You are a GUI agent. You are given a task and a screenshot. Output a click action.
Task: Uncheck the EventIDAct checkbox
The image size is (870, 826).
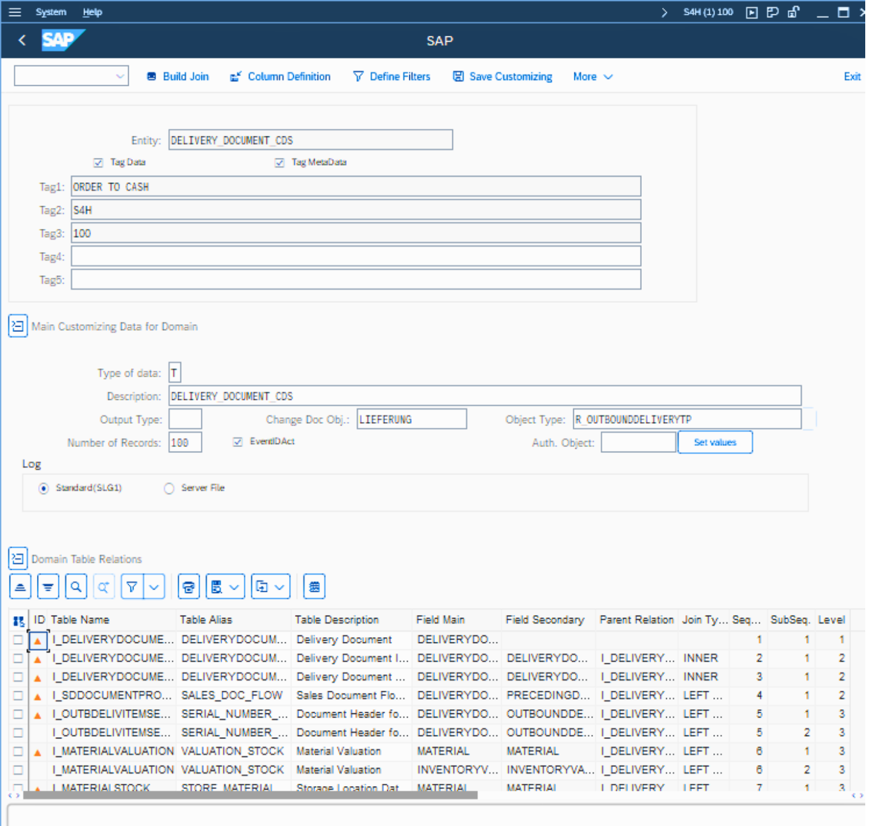[x=238, y=442]
